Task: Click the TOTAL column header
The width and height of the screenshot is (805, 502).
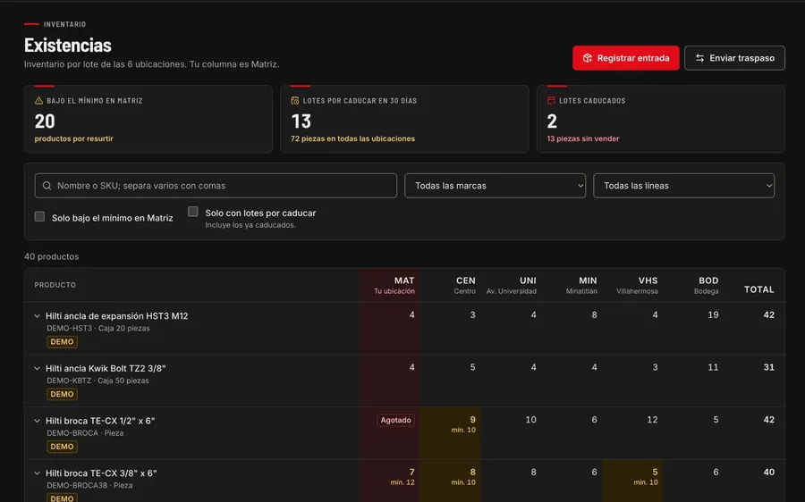Action: [758, 289]
